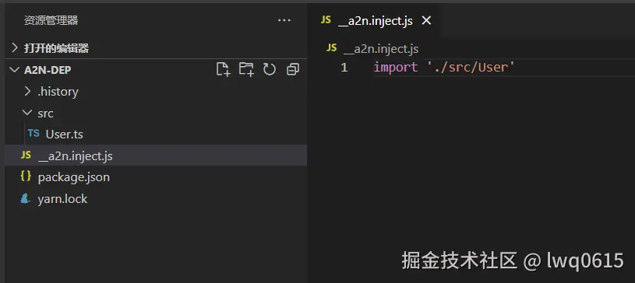Create a new file in A2N-DEP
635x283 pixels.
pos(223,69)
